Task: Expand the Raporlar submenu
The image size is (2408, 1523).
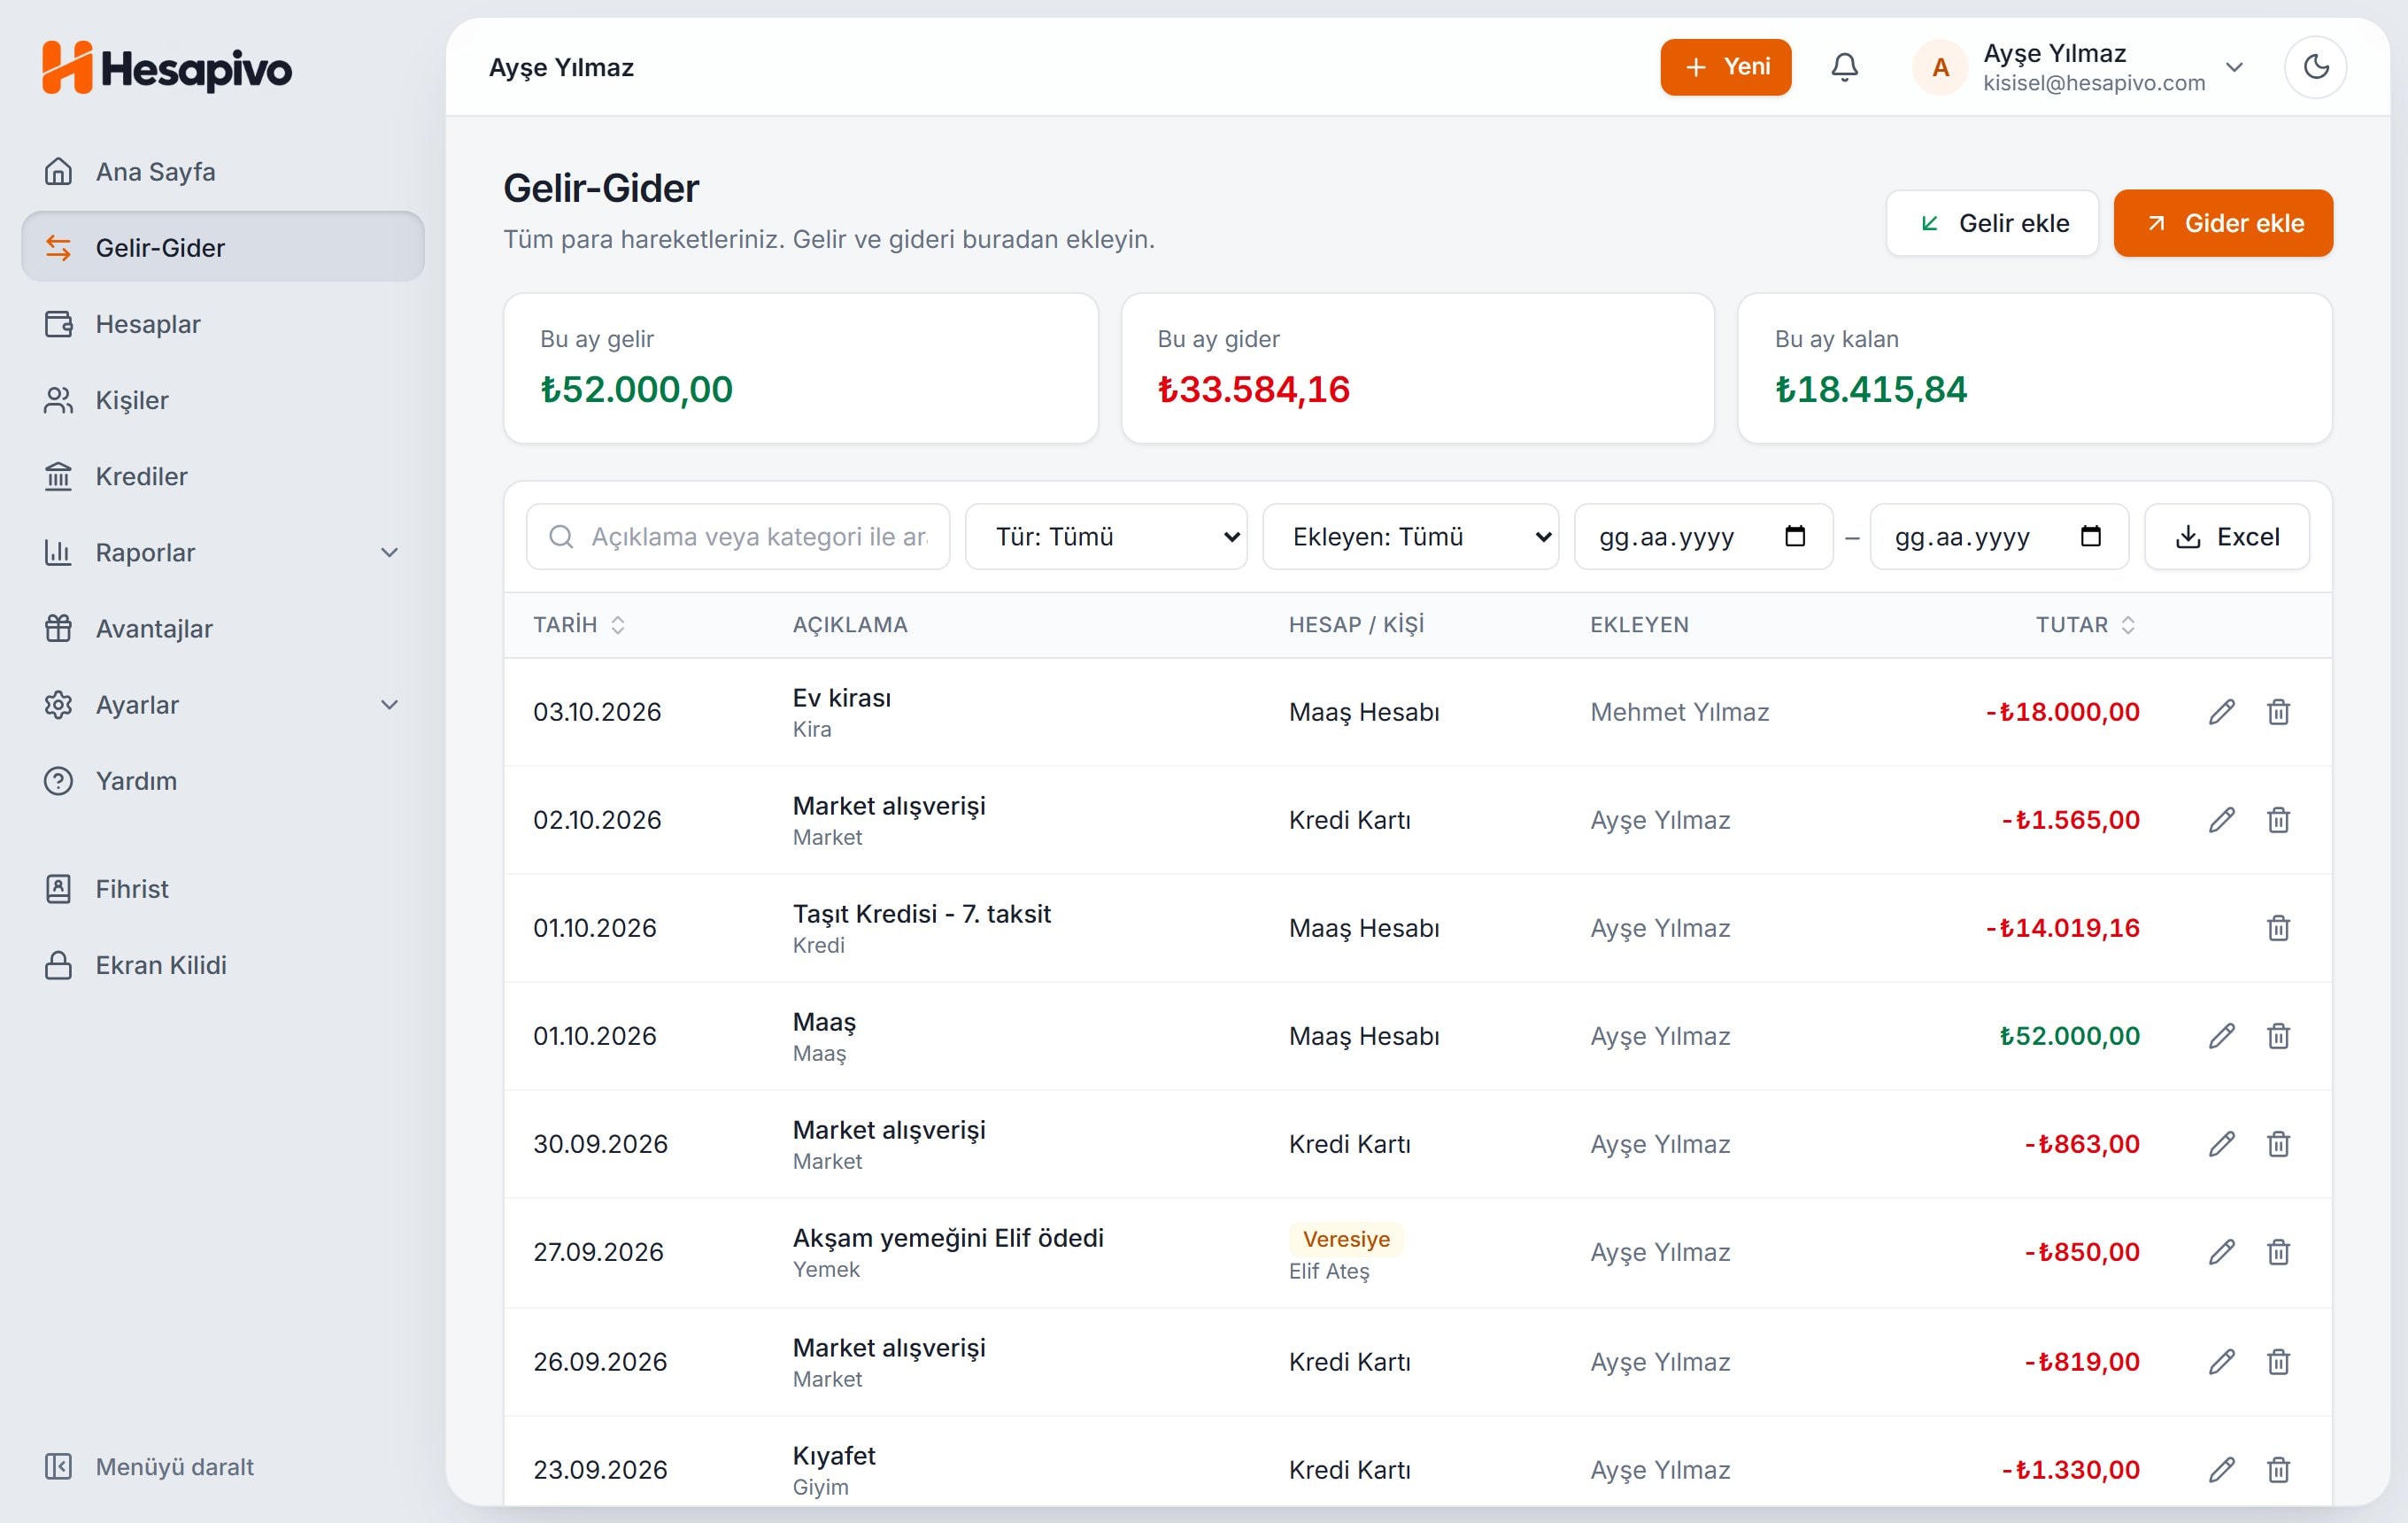Action: click(223, 552)
